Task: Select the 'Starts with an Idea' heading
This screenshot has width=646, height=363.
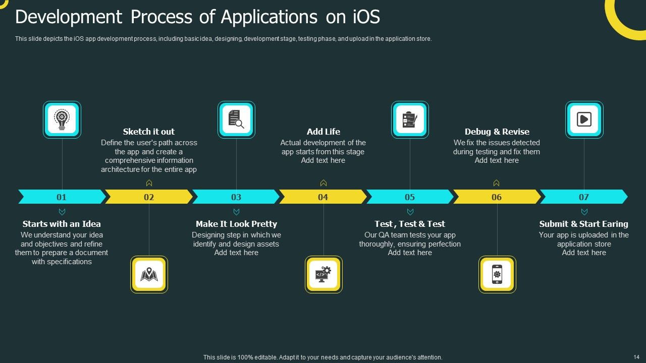Action: click(62, 224)
